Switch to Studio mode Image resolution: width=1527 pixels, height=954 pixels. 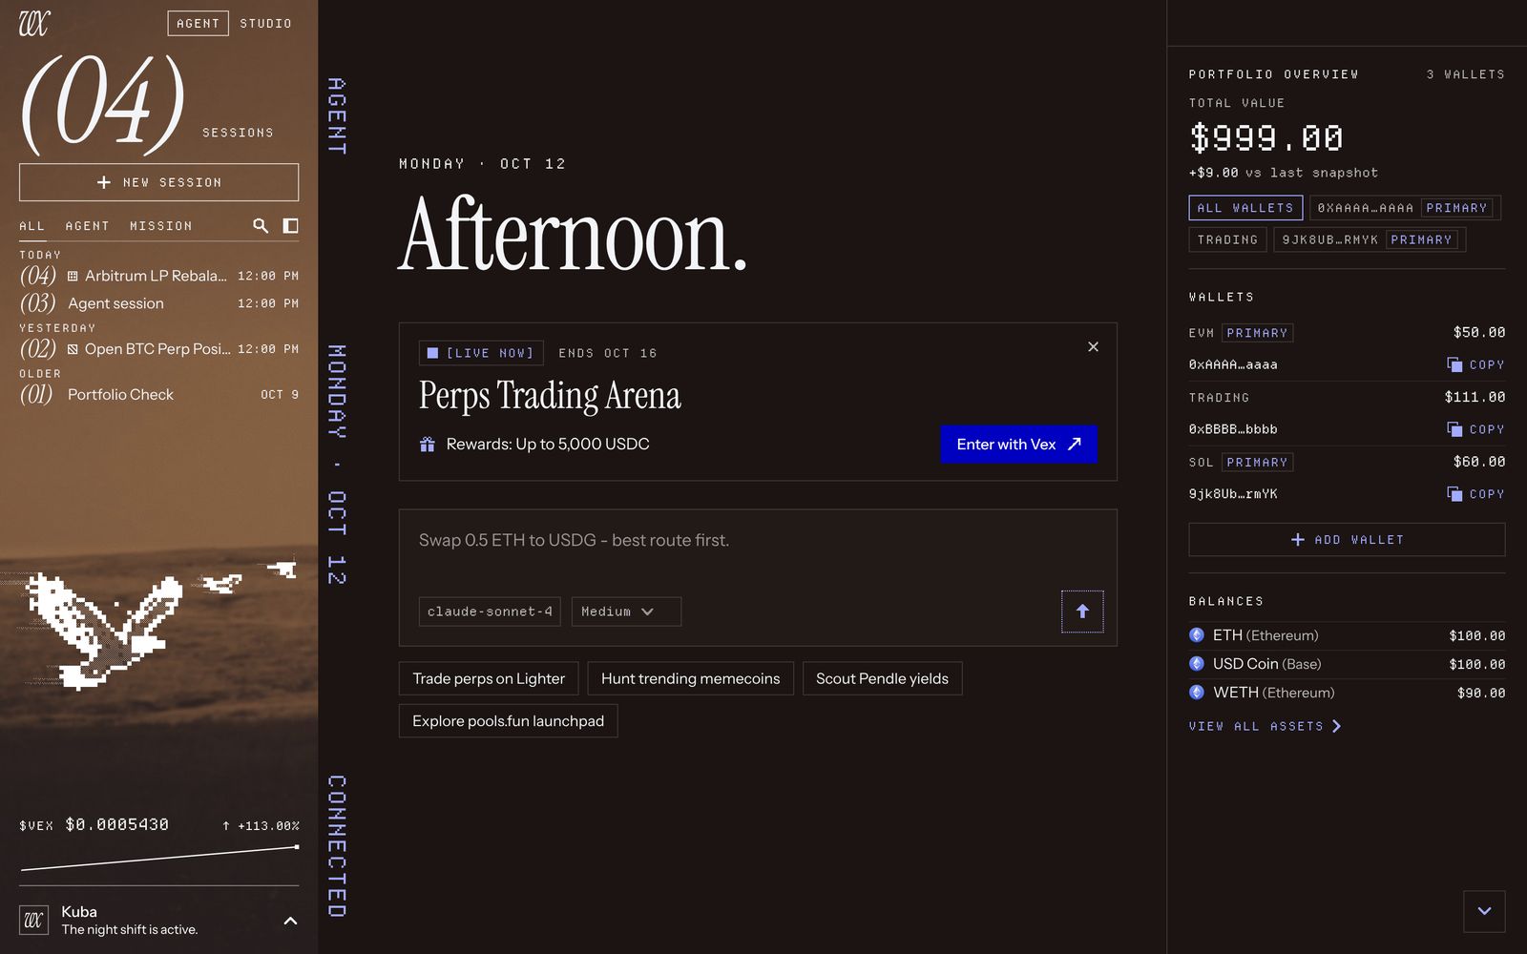265,23
